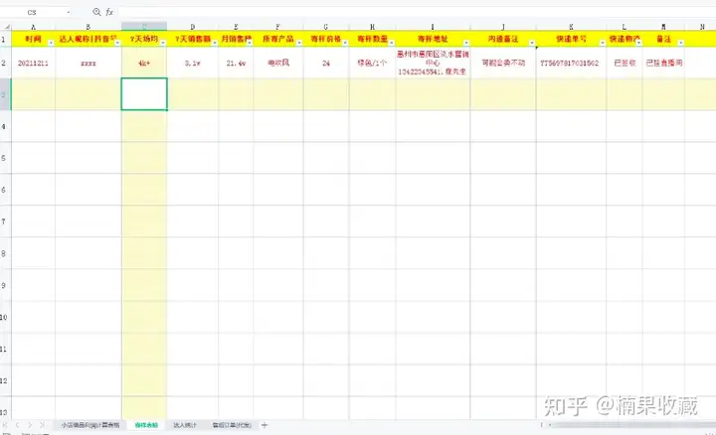Click the select-all corner triangle

point(7,27)
